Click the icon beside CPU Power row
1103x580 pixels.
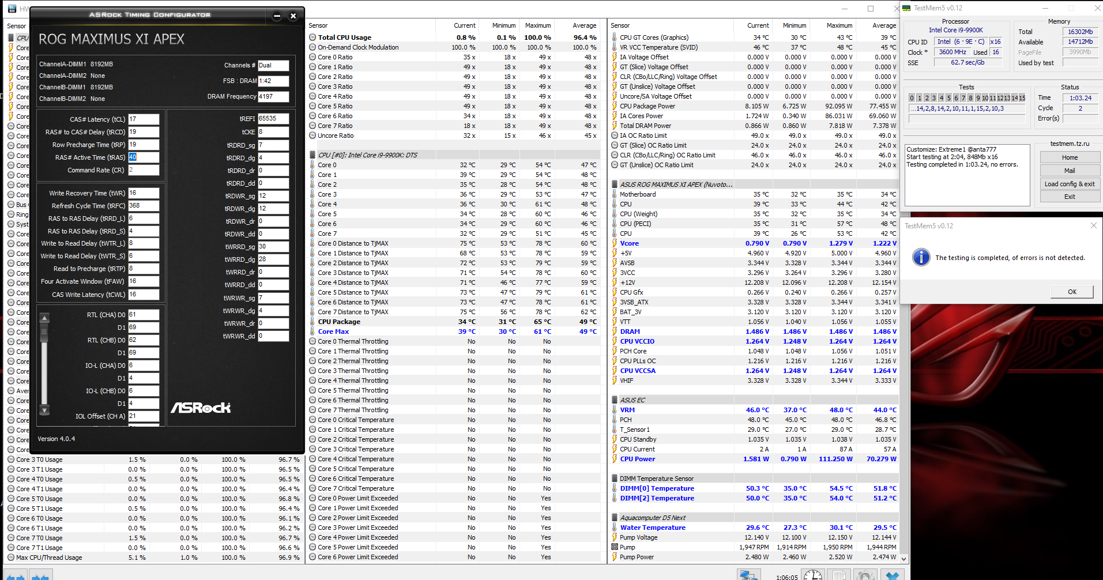[615, 459]
